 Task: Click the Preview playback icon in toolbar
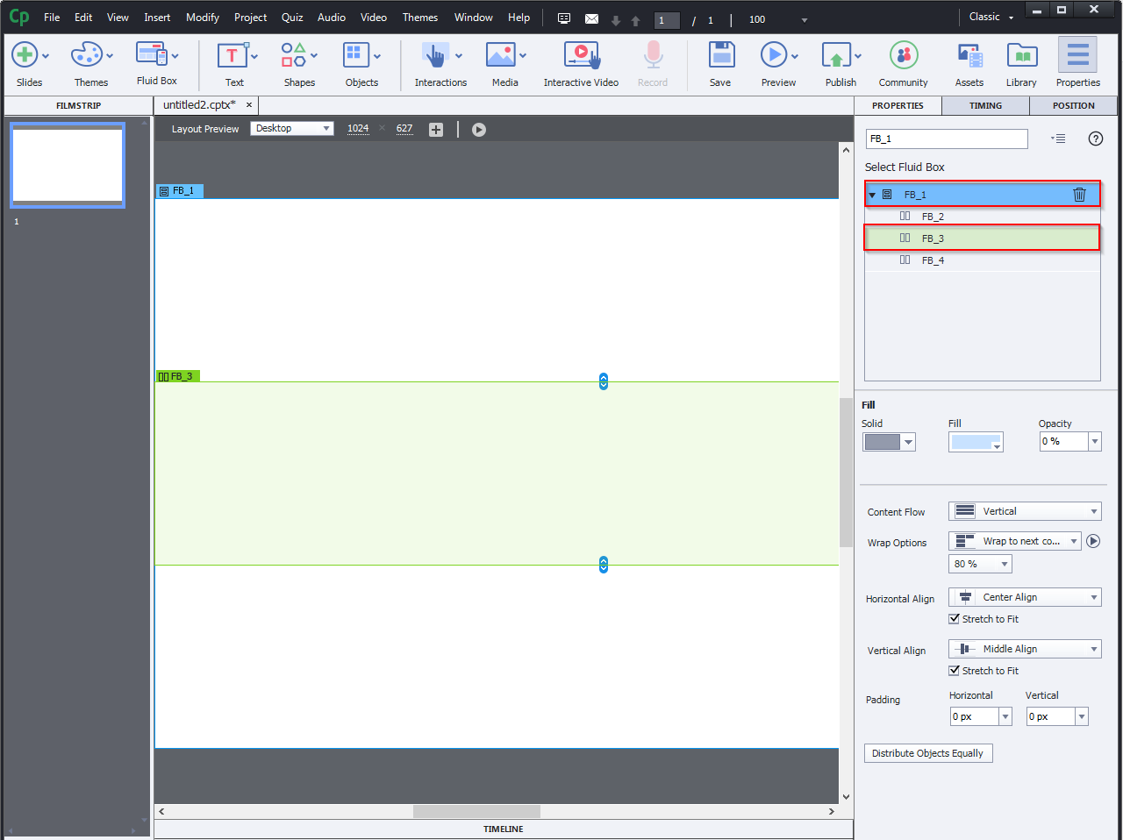click(x=478, y=129)
